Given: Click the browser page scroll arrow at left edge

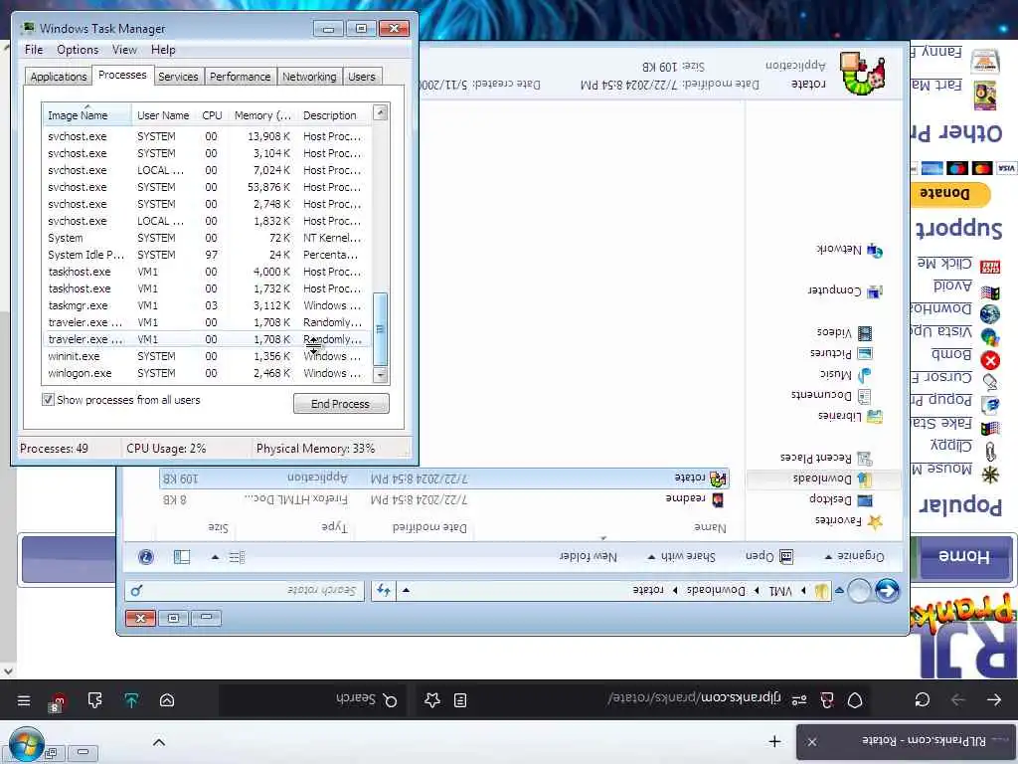Looking at the screenshot, I should click(x=8, y=670).
